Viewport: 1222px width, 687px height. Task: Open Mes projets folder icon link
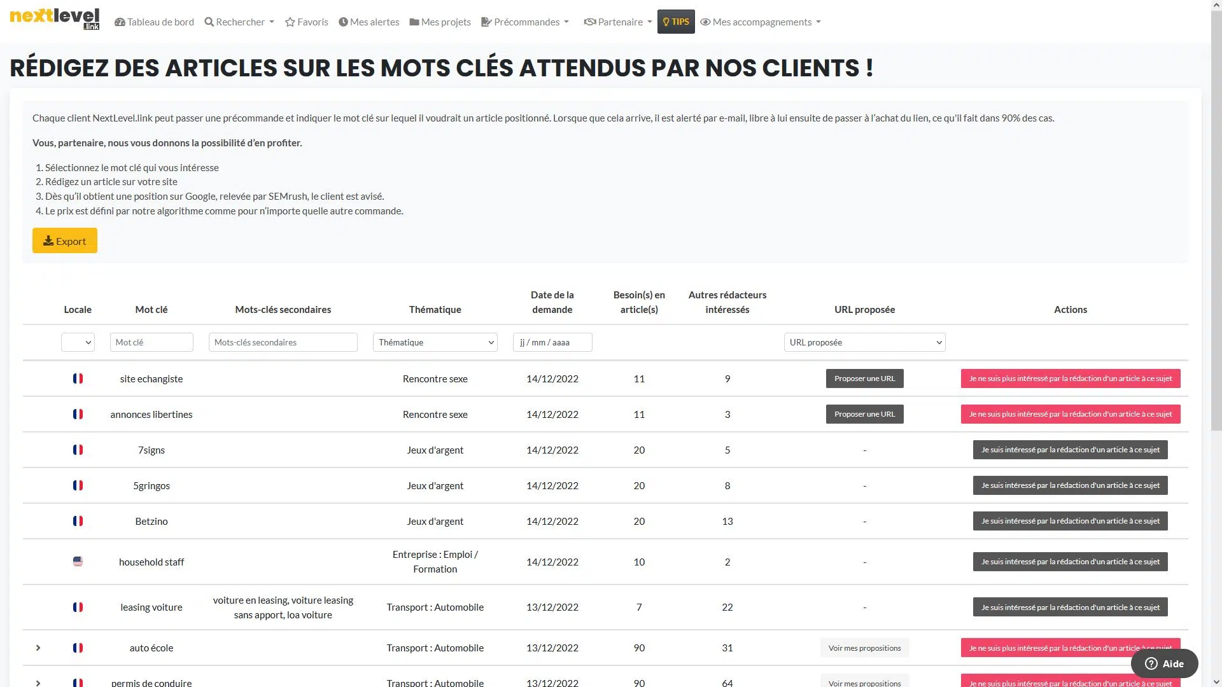tap(440, 22)
